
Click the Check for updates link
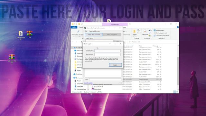(x=88, y=83)
